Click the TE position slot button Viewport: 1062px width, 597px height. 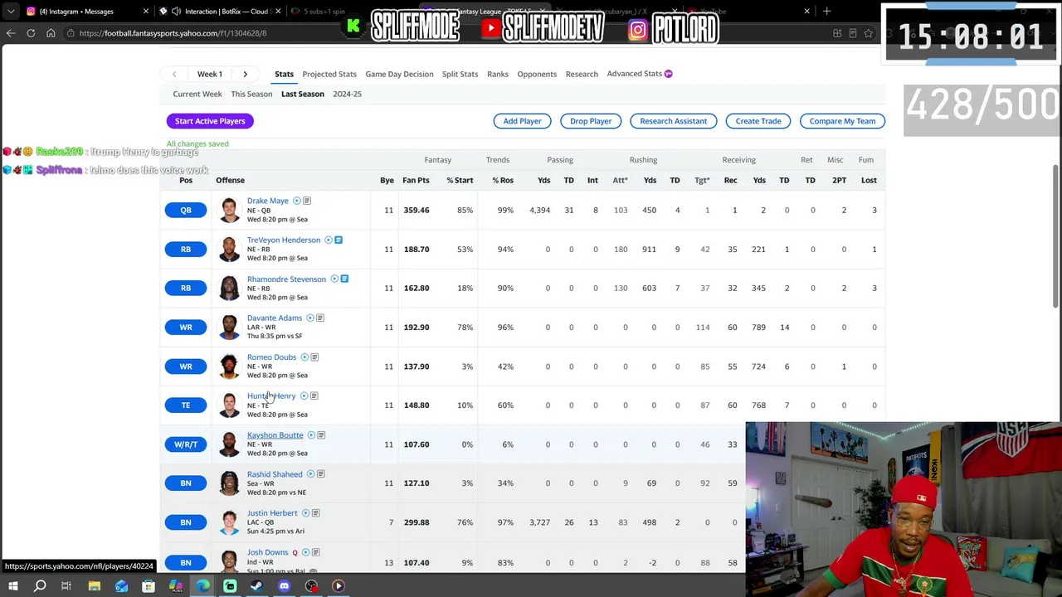point(186,405)
